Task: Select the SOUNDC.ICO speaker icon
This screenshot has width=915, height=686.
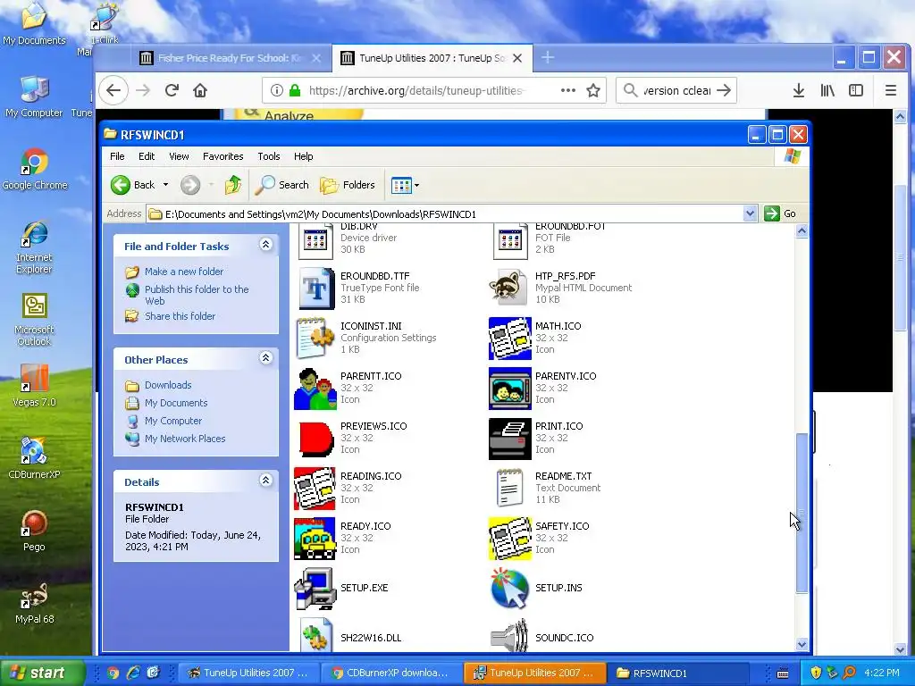Action: (x=509, y=636)
